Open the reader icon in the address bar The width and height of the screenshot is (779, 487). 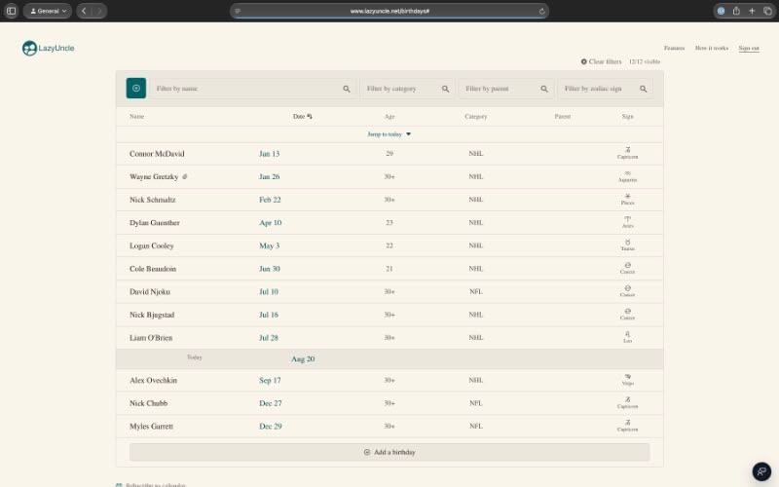pos(238,11)
